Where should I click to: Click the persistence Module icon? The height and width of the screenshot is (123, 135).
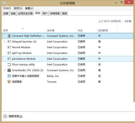coord(9,59)
